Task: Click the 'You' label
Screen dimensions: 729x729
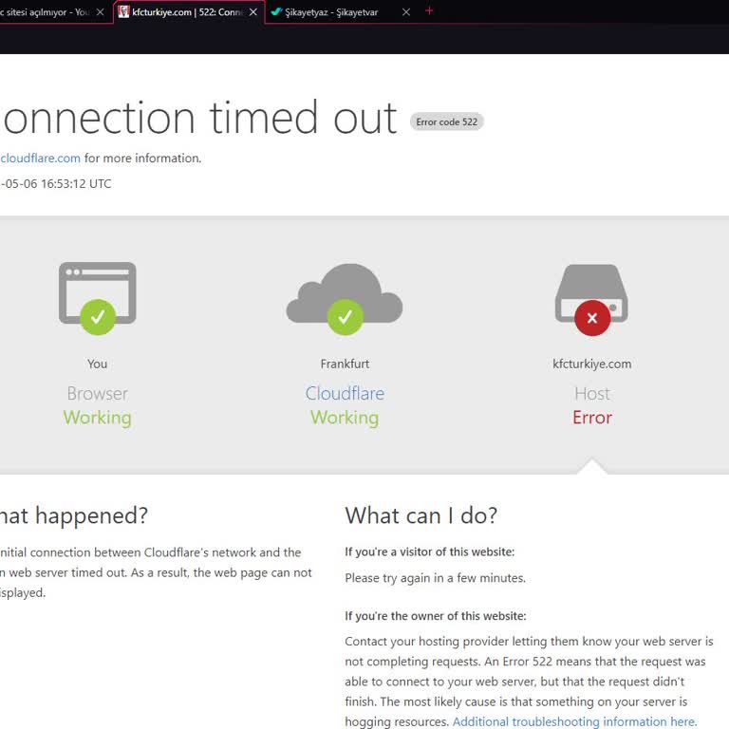Action: pos(97,364)
